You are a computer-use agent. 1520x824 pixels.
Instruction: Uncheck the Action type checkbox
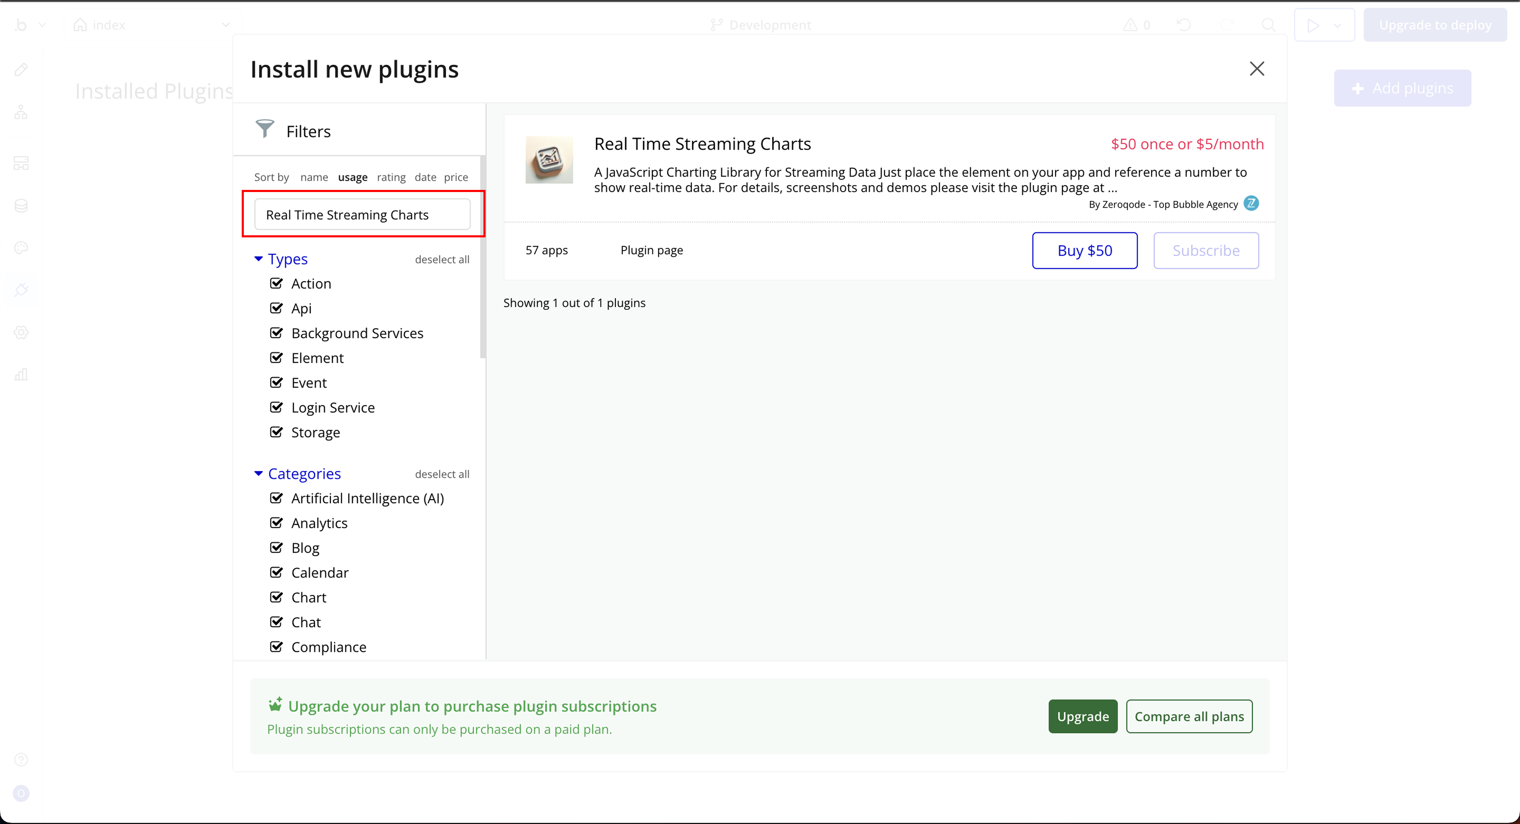276,283
